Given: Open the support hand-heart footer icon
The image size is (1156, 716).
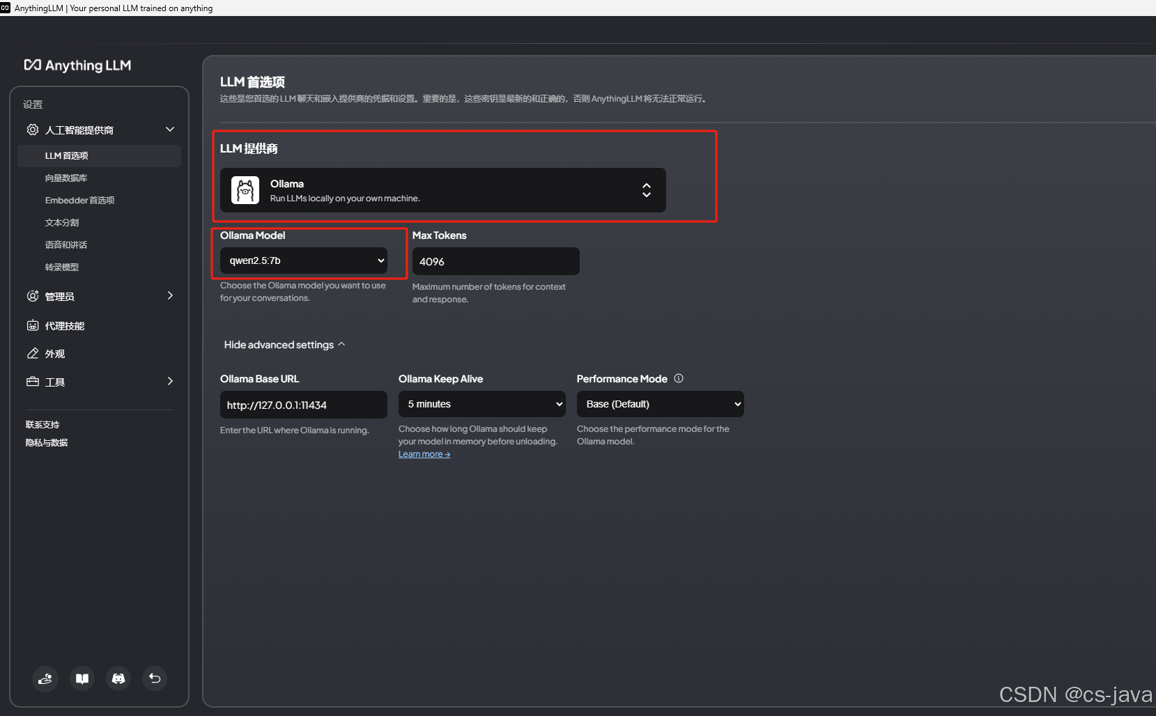Looking at the screenshot, I should (x=45, y=678).
